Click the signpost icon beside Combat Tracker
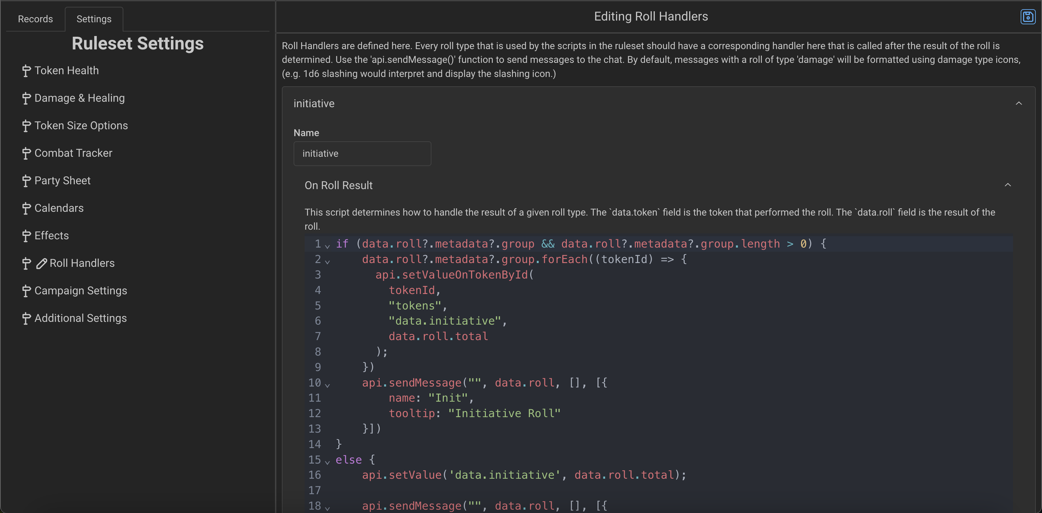 click(x=26, y=154)
